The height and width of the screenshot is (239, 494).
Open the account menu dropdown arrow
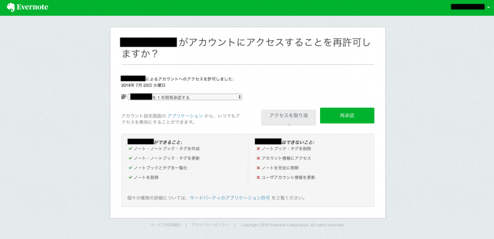[488, 7]
